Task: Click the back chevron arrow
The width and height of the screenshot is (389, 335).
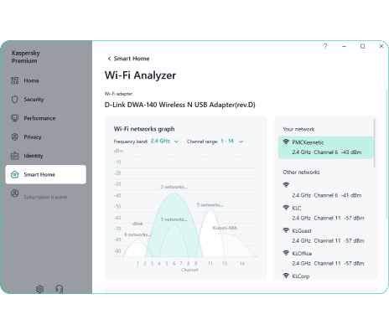Action: point(109,59)
